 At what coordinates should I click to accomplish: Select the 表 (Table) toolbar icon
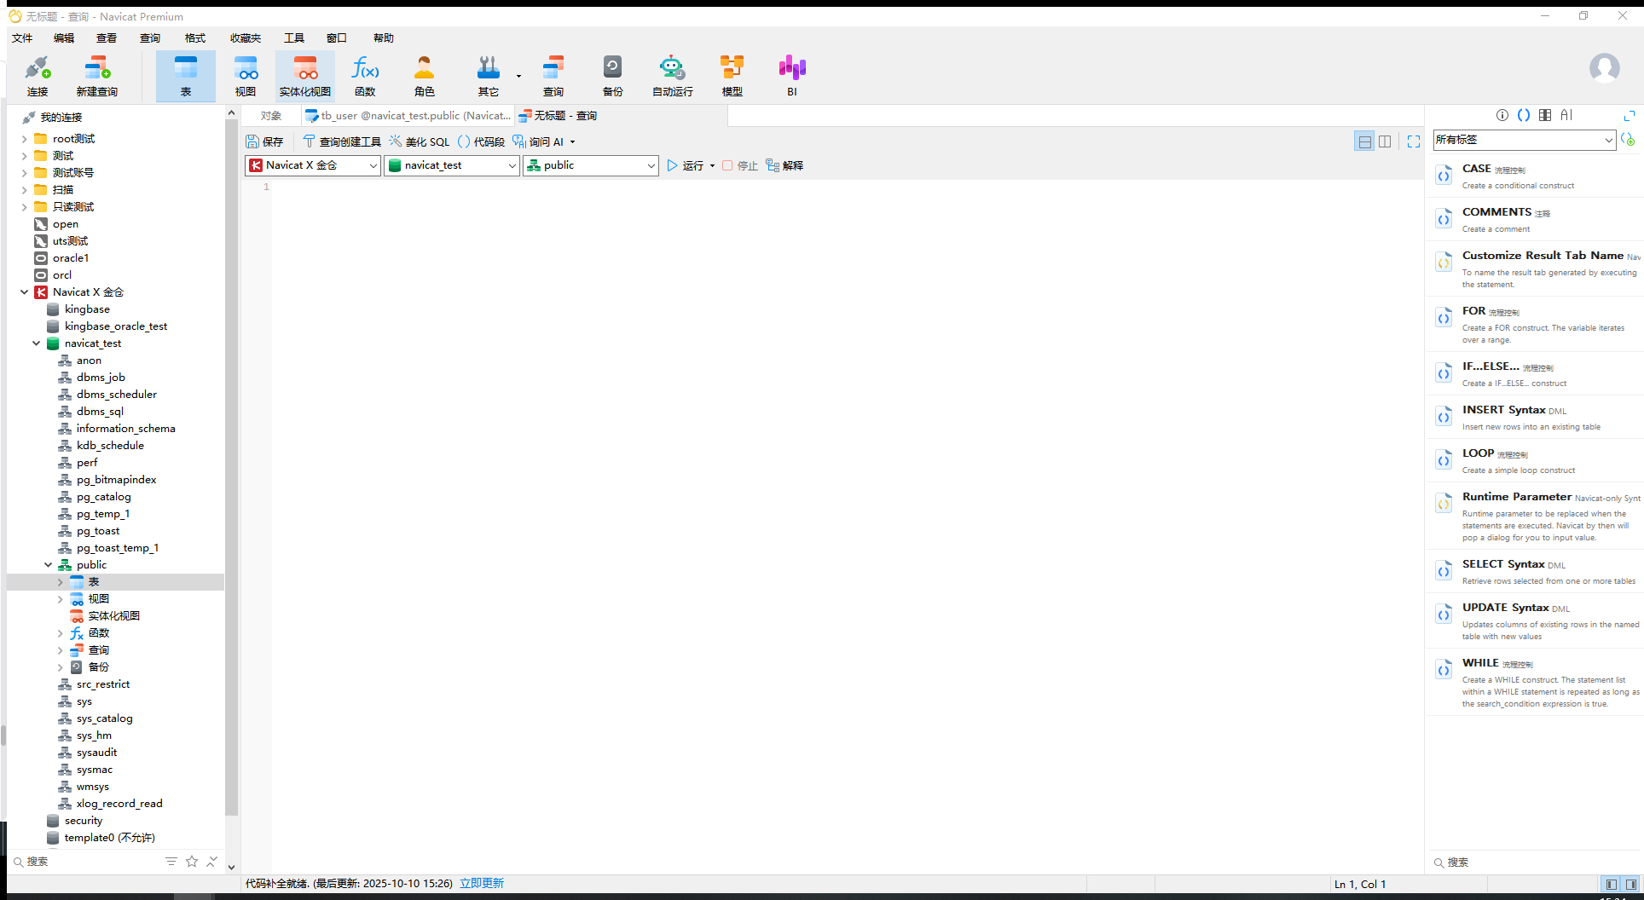click(x=185, y=75)
